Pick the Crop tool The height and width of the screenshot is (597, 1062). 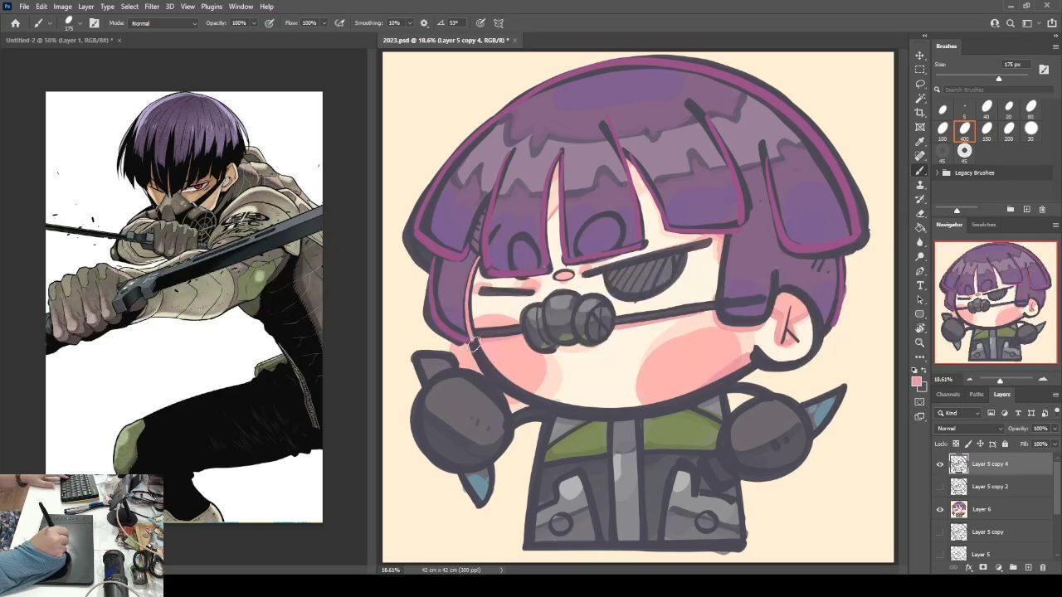[919, 113]
